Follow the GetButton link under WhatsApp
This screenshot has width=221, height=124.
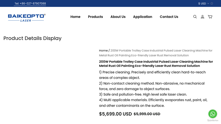pos(213,120)
